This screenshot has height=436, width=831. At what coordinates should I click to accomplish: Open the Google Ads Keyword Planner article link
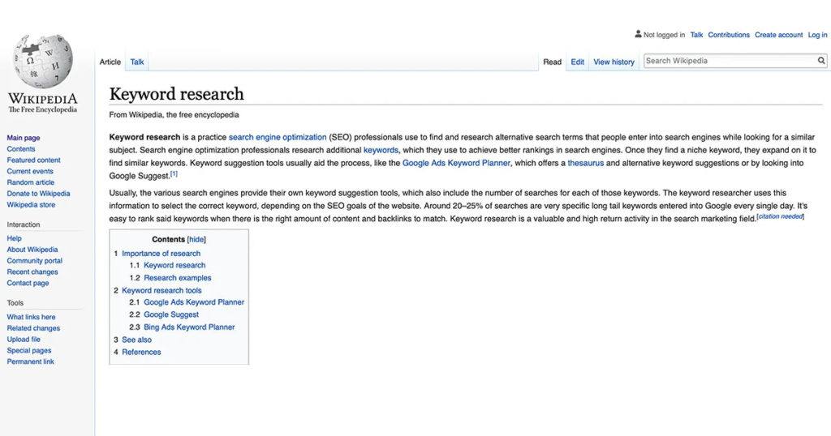[456, 163]
